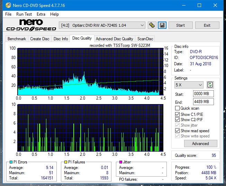
Task: Click the Speed value 5.04 X
Action: click(x=211, y=178)
